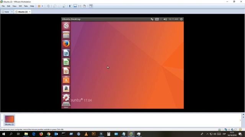Screen dimensions: 245x137
Task: Open the Windows Action Center notifications
Action: 240,134
